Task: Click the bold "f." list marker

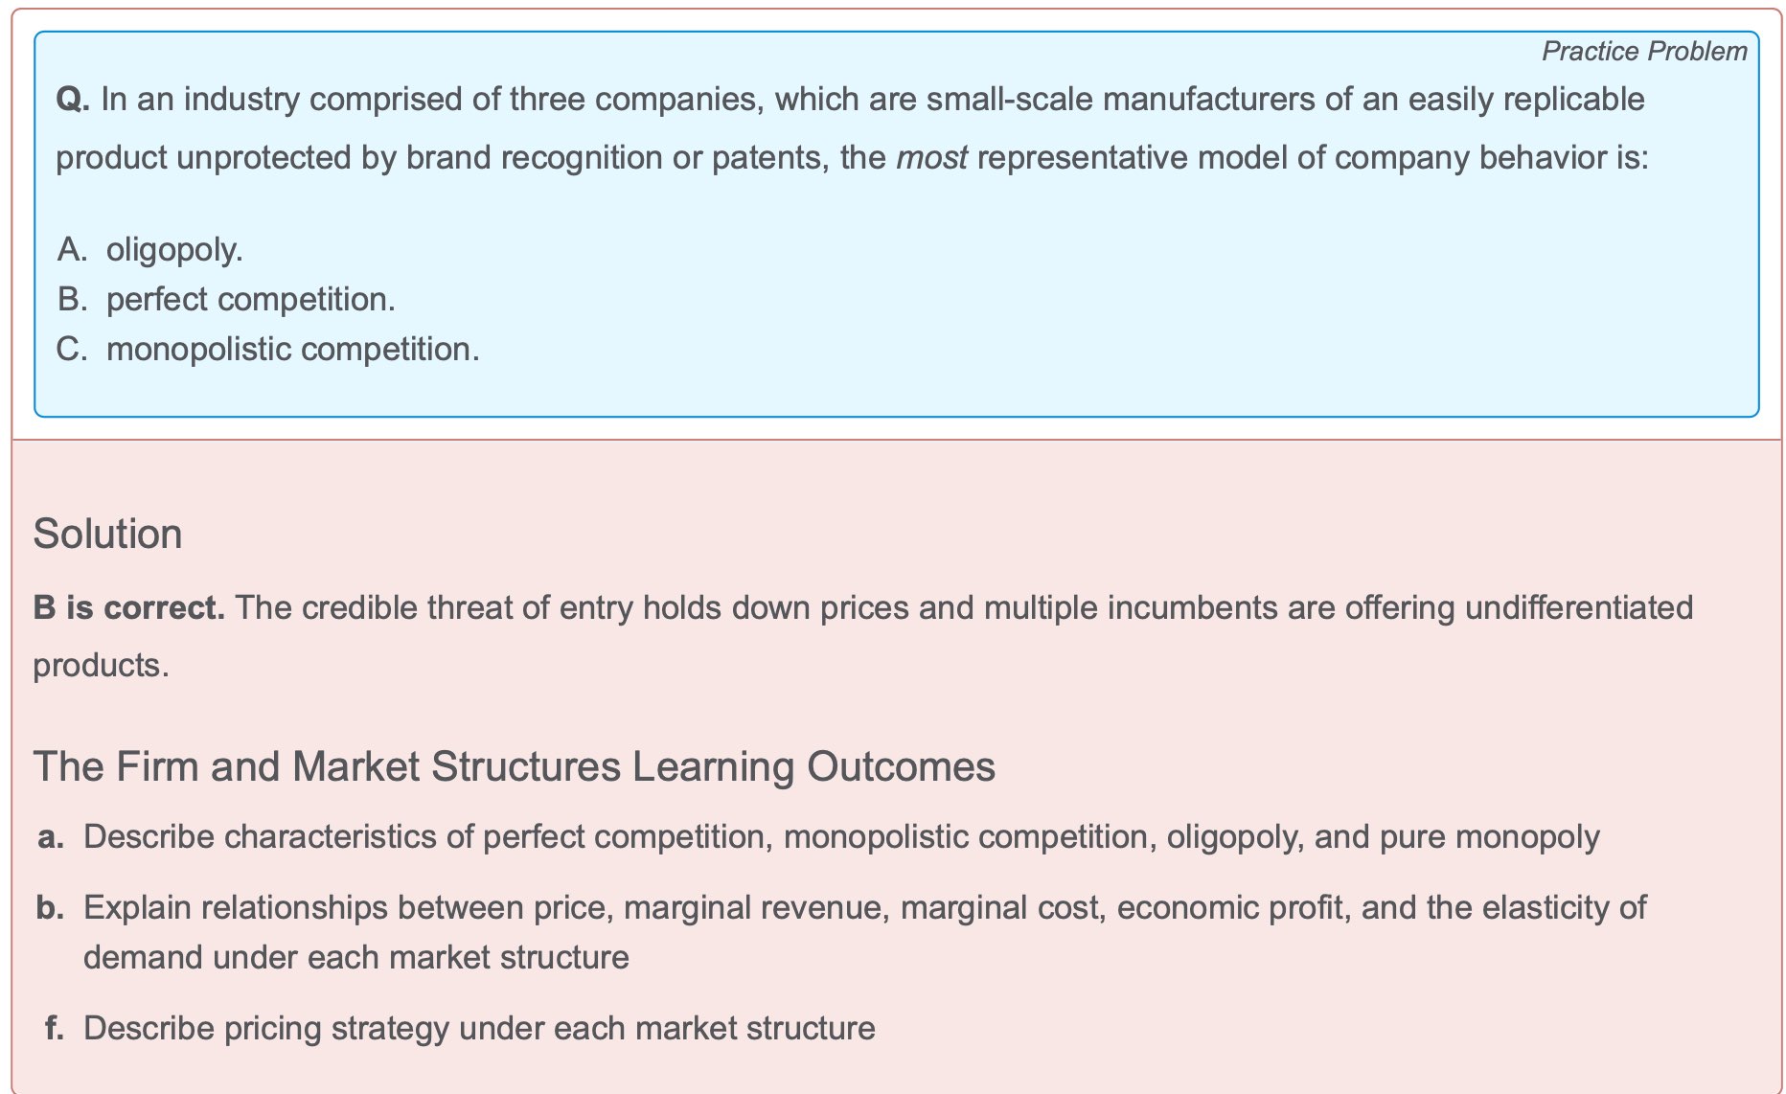Action: 55,1028
